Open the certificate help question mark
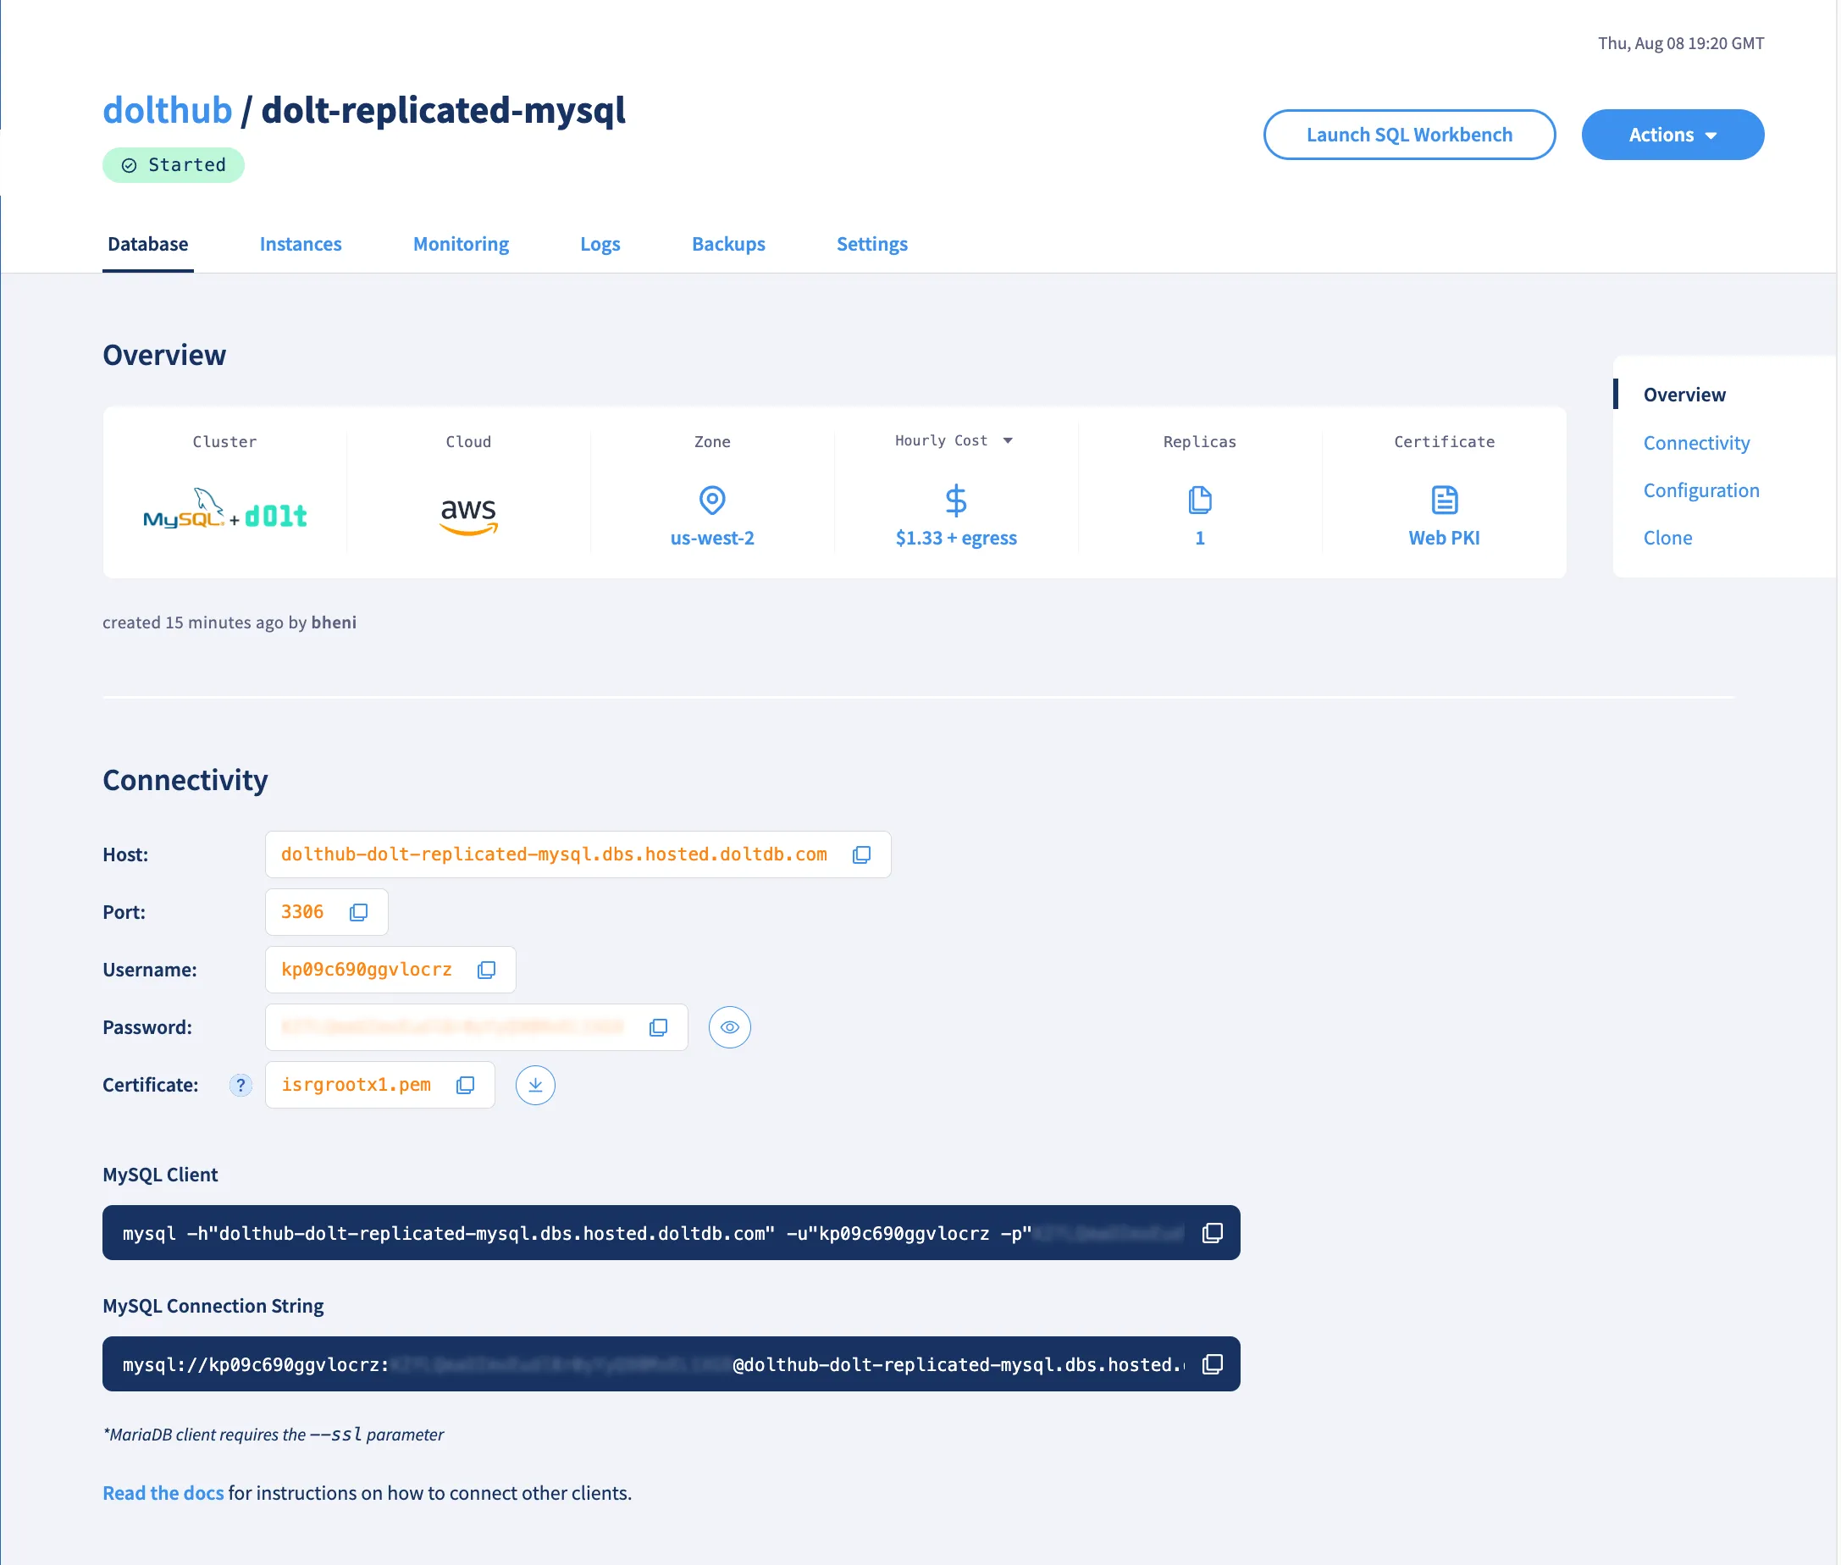The width and height of the screenshot is (1841, 1565). click(240, 1085)
